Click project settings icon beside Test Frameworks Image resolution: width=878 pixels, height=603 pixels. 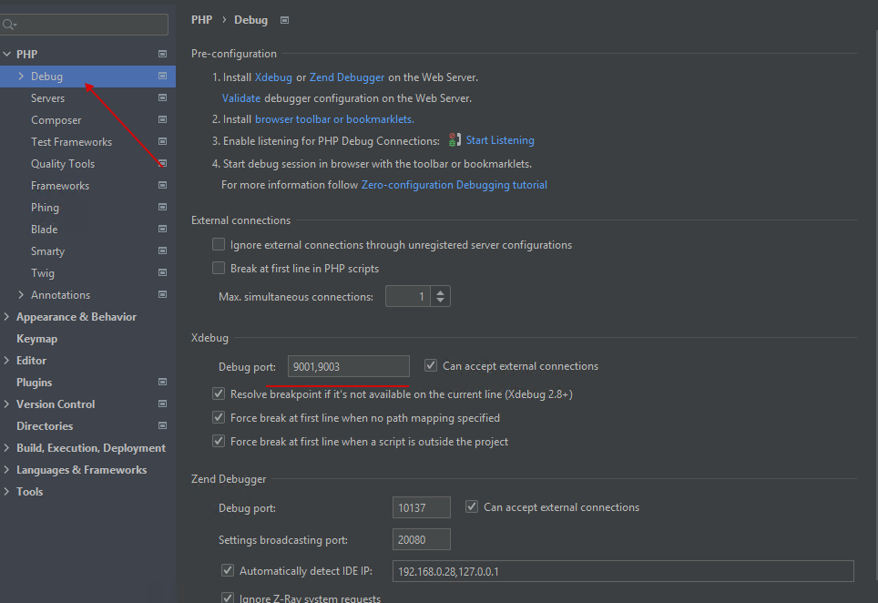pos(162,142)
